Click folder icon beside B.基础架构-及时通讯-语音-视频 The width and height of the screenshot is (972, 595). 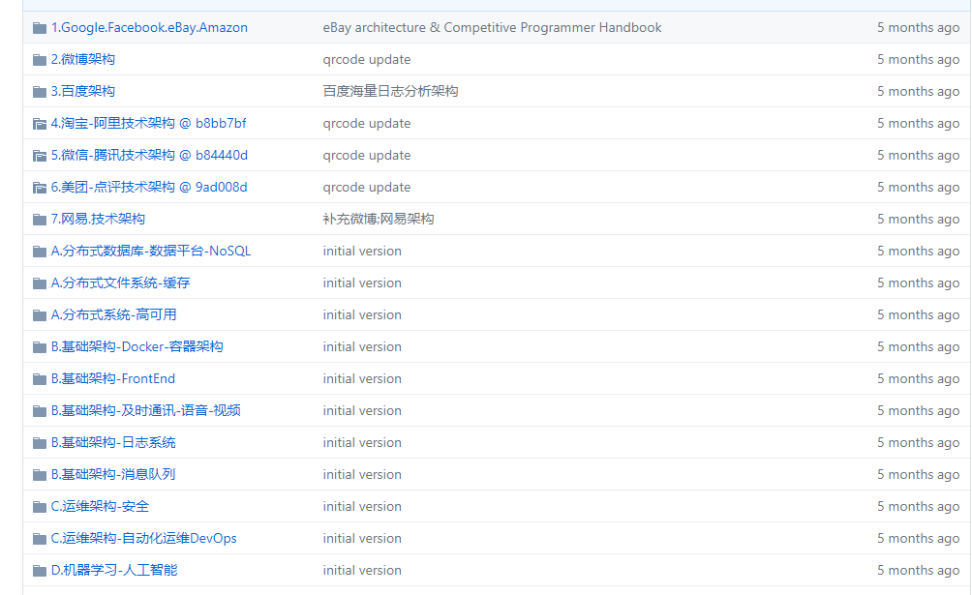(40, 411)
